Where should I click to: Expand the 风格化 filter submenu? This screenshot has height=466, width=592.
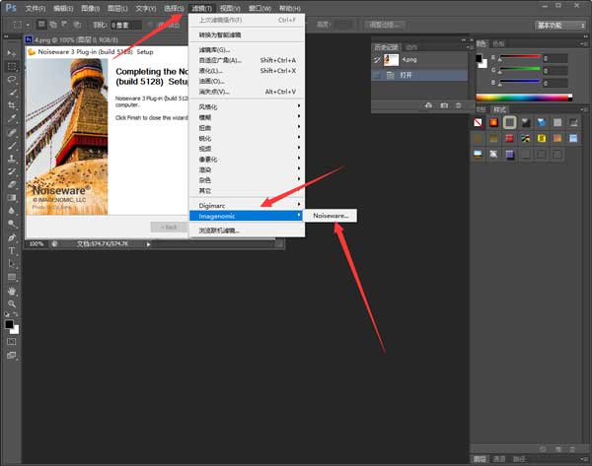point(247,107)
